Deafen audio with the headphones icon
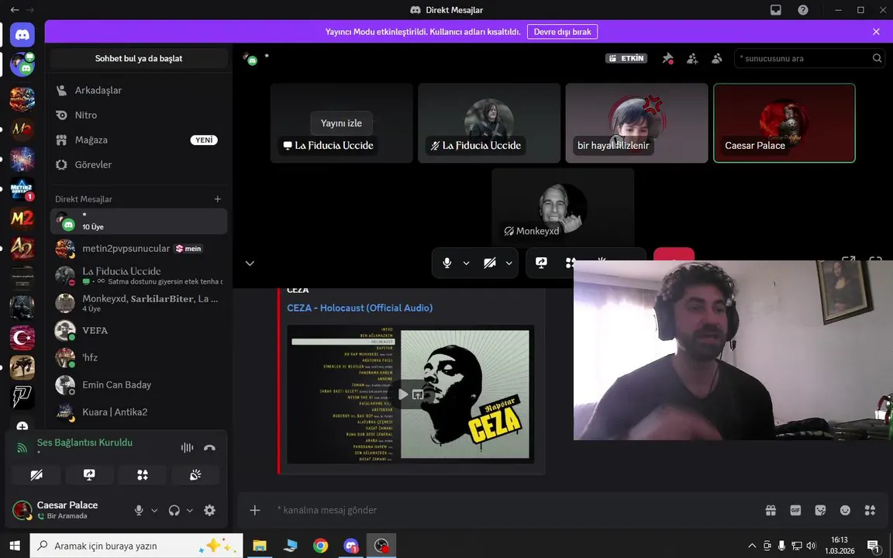 coord(174,510)
